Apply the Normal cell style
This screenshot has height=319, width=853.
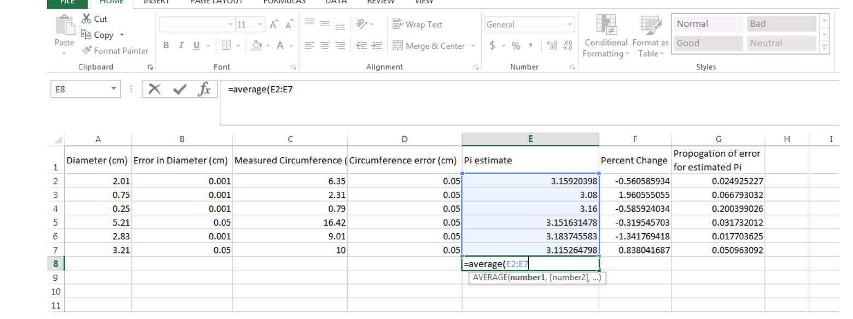click(x=707, y=24)
